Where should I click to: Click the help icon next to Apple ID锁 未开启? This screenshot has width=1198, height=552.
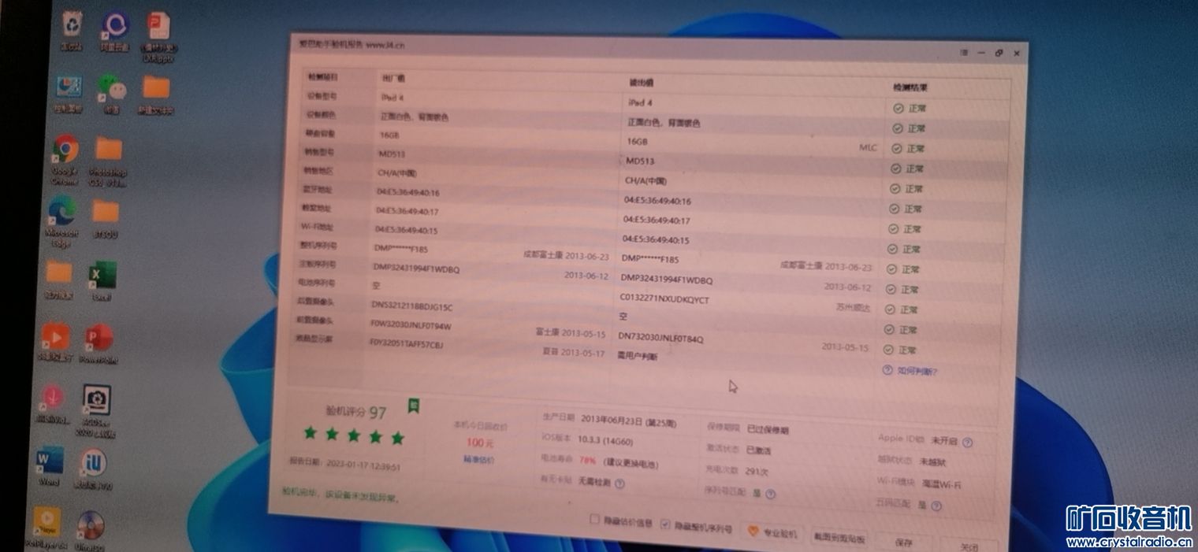click(x=966, y=443)
